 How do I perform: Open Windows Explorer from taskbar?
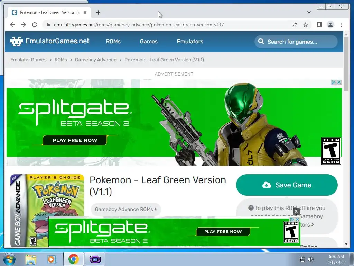click(31, 259)
